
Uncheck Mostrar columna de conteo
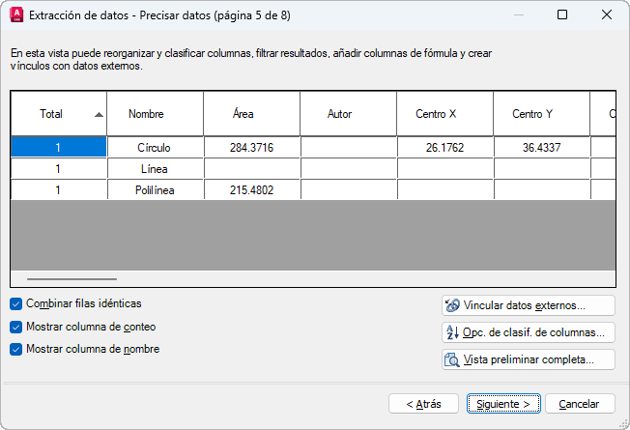coord(16,327)
